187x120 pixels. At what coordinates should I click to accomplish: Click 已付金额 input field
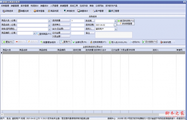click(x=78, y=33)
